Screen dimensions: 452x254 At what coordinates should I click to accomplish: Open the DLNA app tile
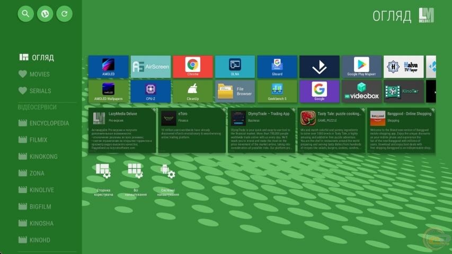pos(235,67)
